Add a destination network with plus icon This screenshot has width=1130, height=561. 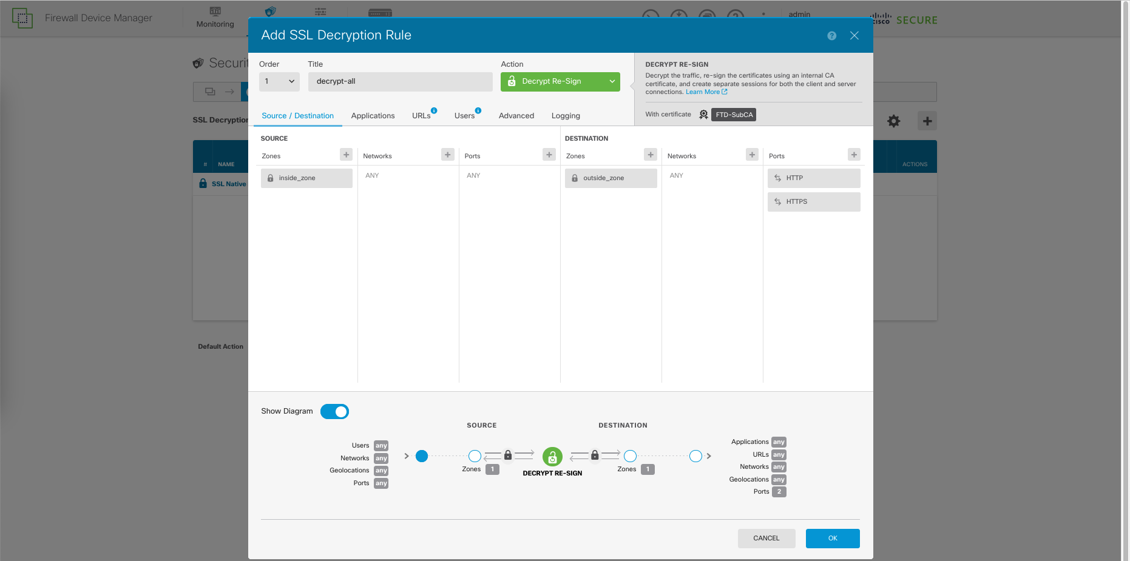click(x=752, y=155)
